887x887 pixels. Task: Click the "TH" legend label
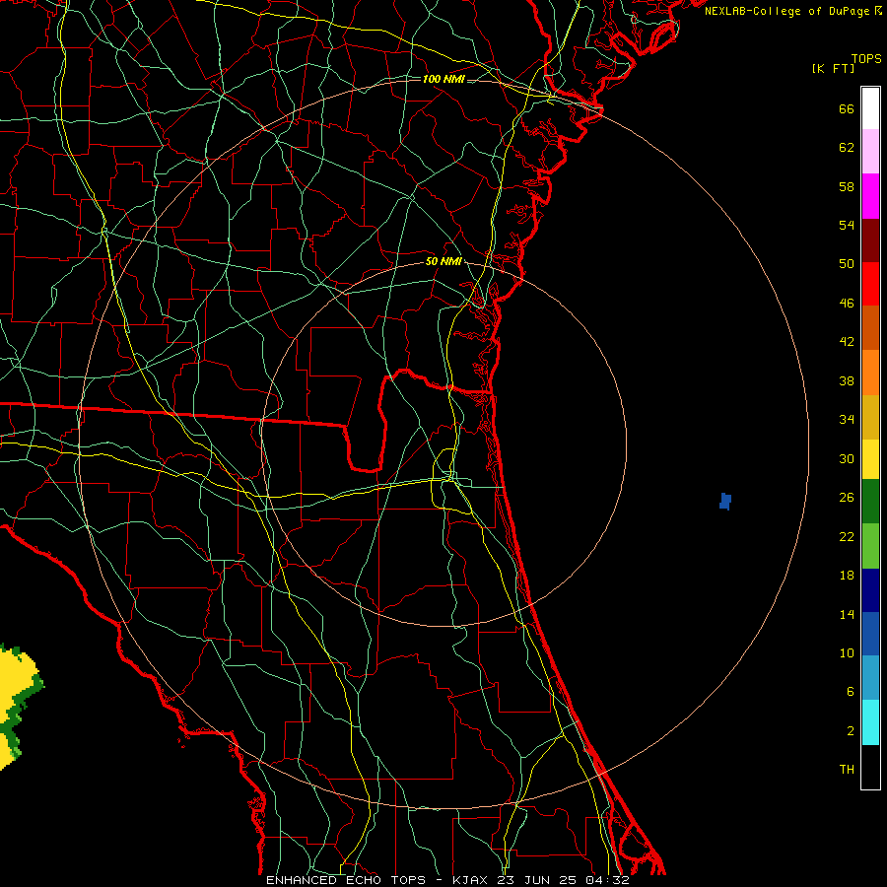[847, 770]
